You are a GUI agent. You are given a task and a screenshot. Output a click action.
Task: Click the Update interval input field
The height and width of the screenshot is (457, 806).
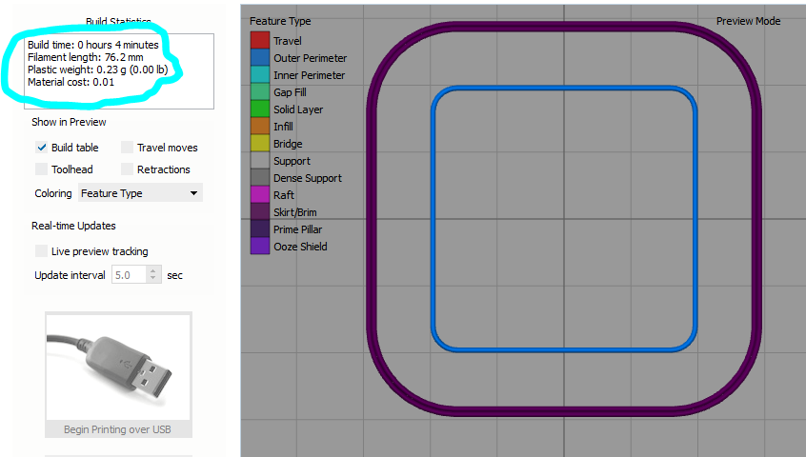(129, 275)
